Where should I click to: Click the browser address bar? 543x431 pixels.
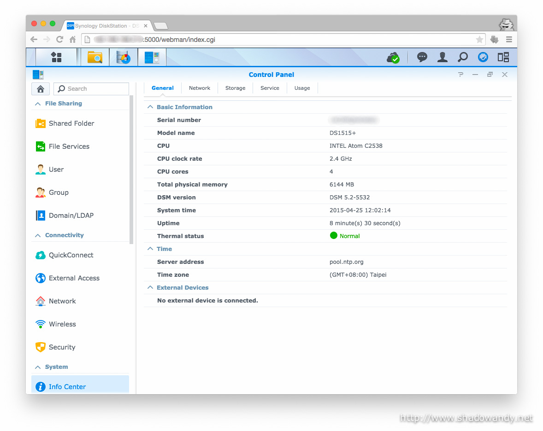[x=283, y=40]
